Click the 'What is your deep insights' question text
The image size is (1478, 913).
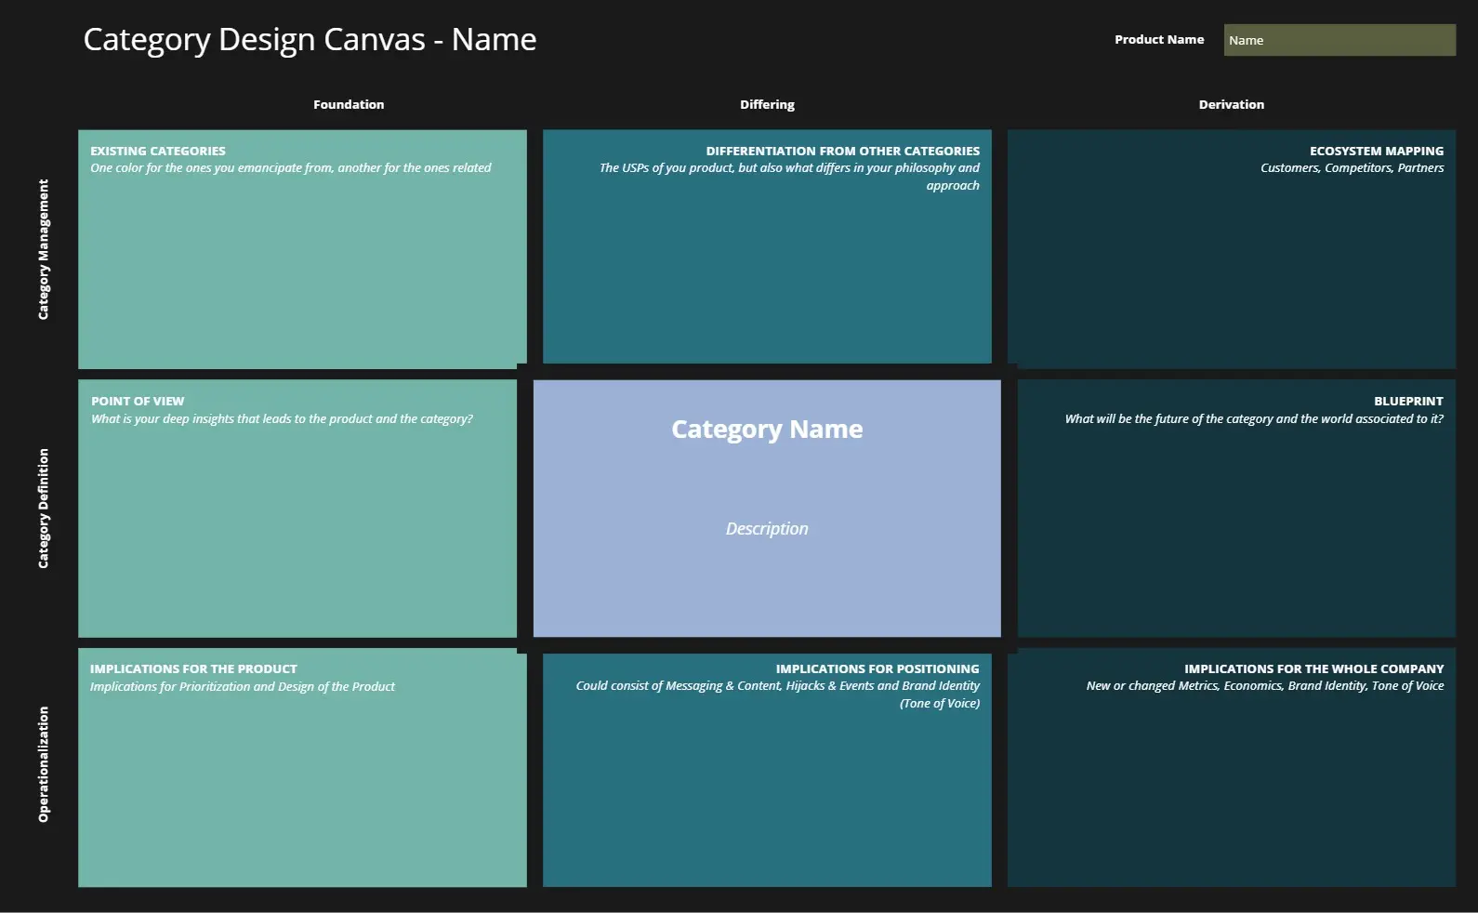282,419
